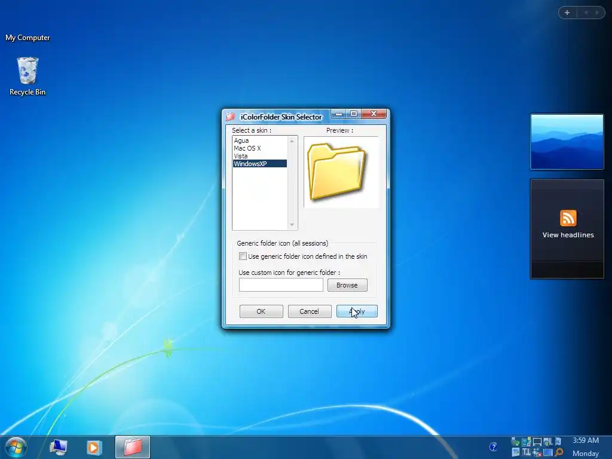Launch media player taskbar icon
612x459 pixels.
point(94,447)
